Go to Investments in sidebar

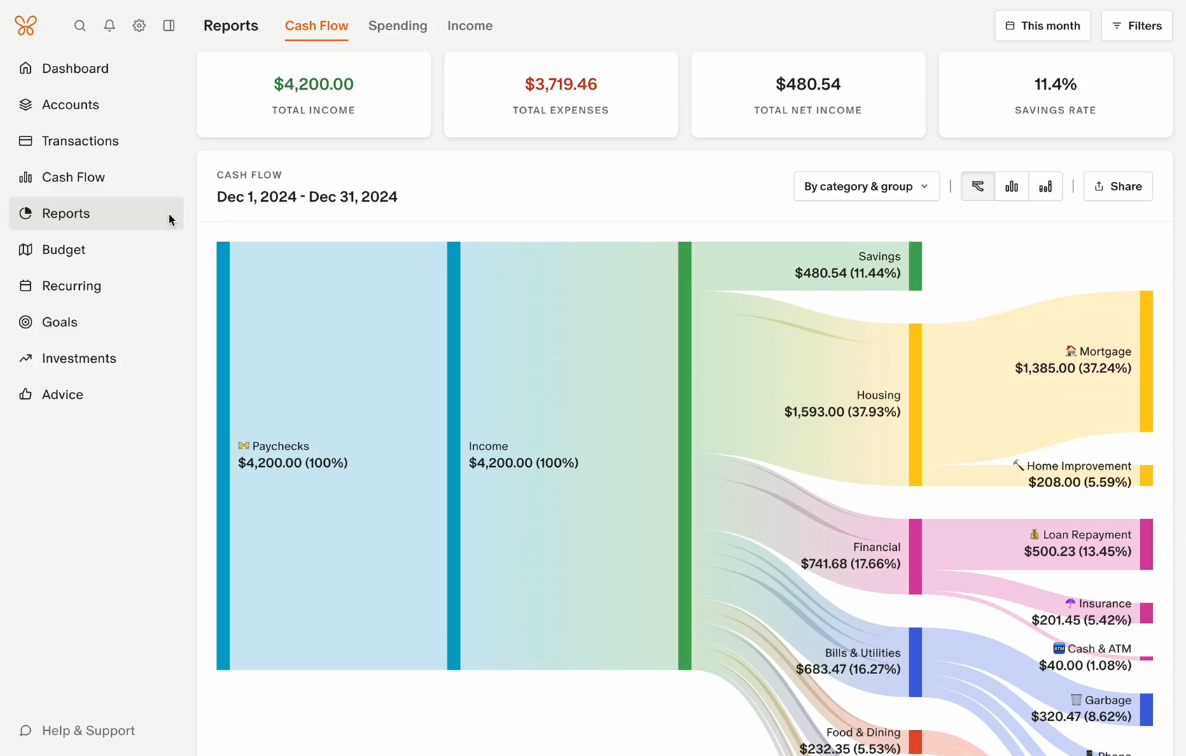pyautogui.click(x=78, y=358)
